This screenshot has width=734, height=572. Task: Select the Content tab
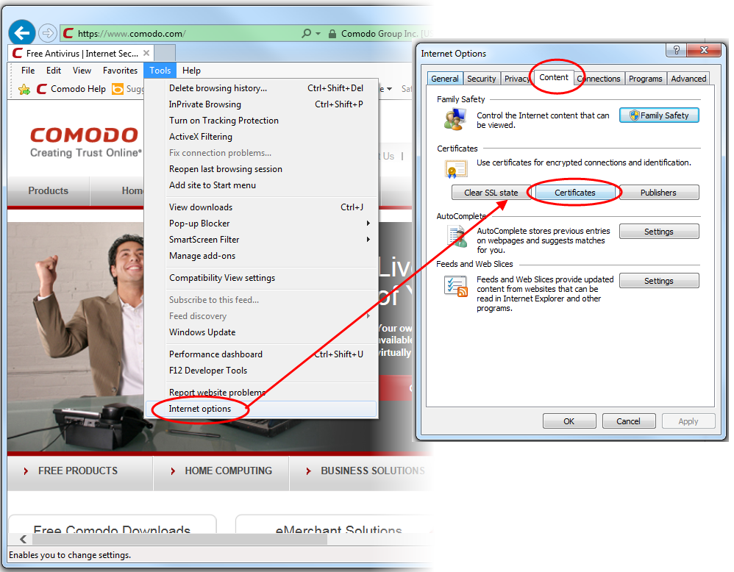(x=554, y=77)
